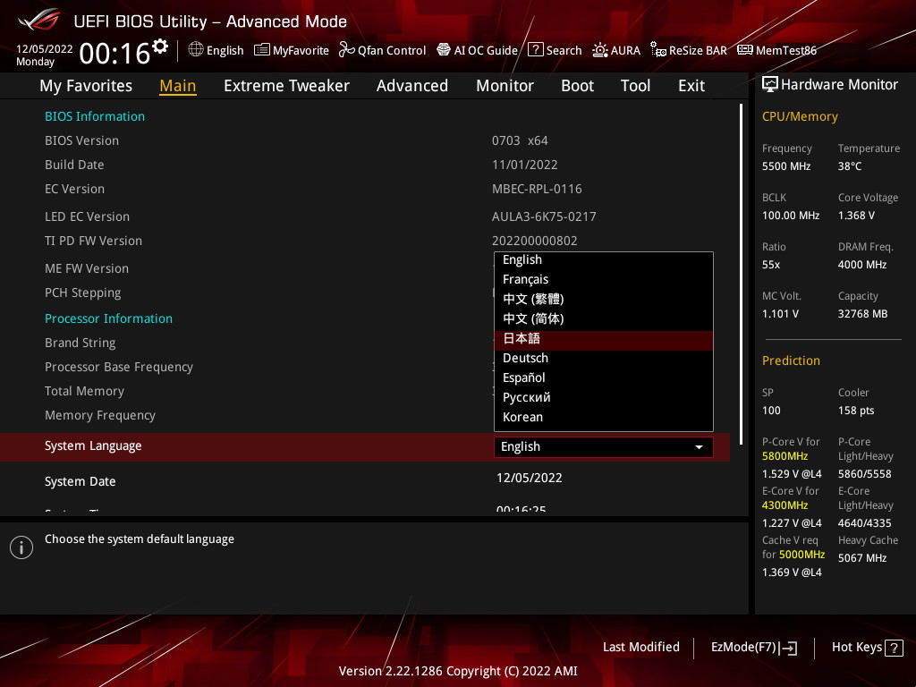Viewport: 916px width, 687px height.
Task: Click Last Modified button
Action: tap(640, 648)
